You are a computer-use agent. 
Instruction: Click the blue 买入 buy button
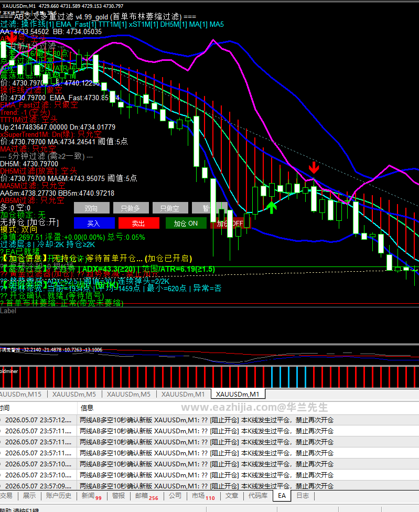pos(94,223)
